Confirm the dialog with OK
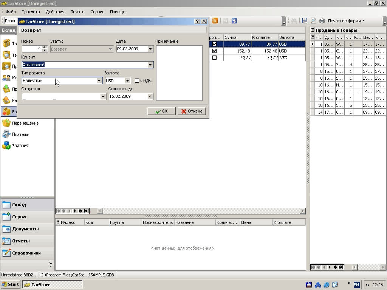 tap(161, 111)
